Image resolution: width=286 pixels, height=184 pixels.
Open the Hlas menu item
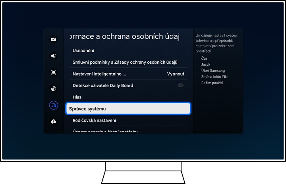coord(128,97)
